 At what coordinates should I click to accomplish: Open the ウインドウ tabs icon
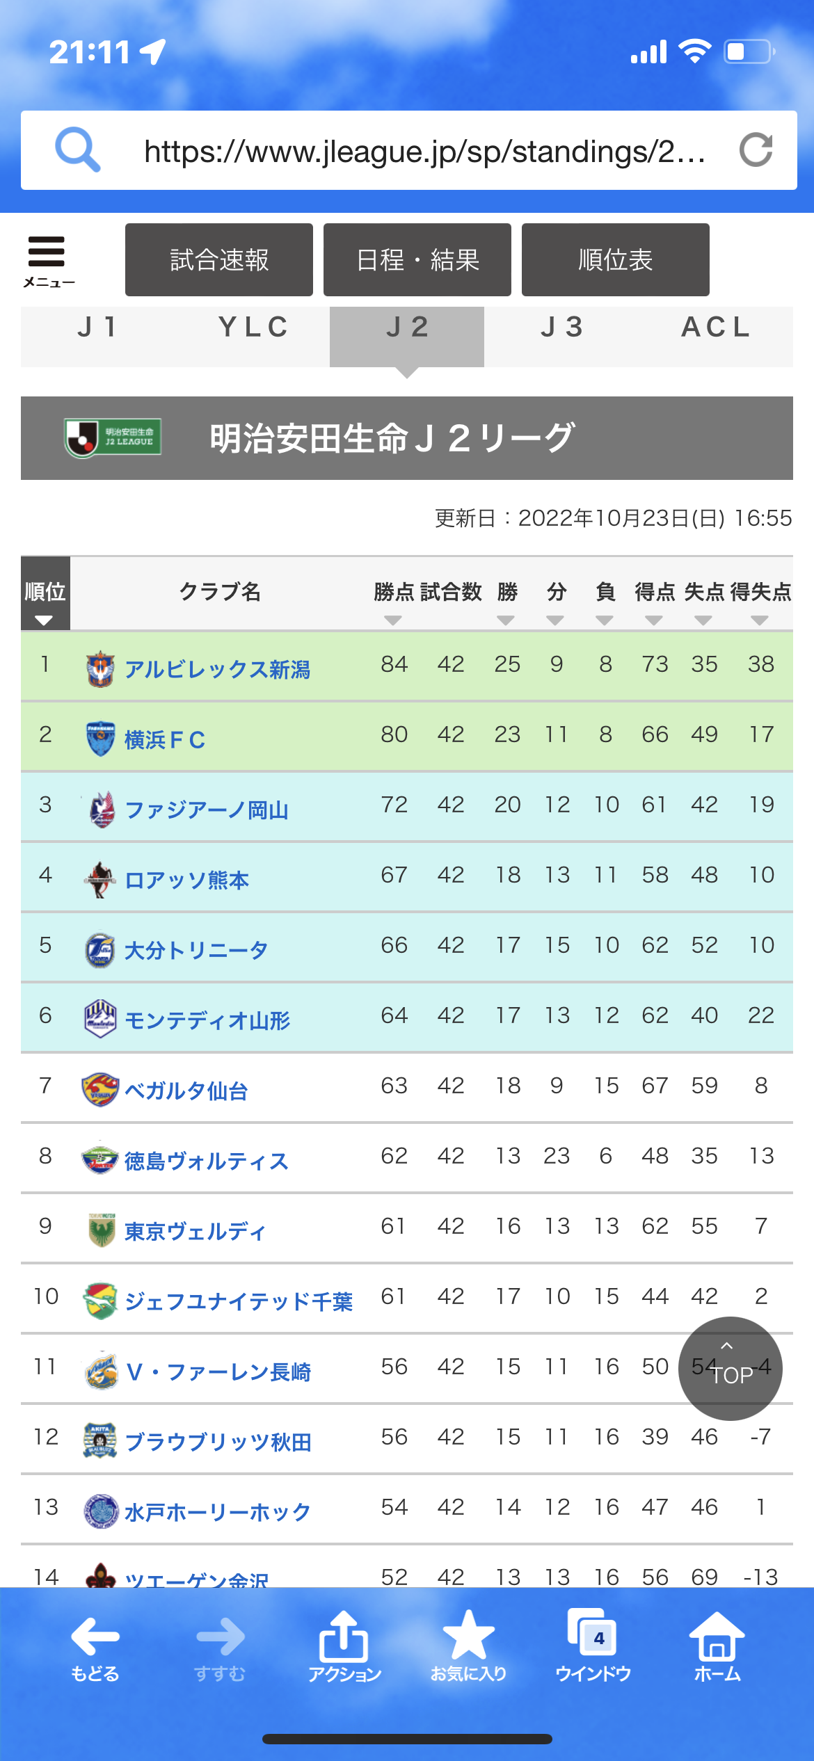[593, 1646]
